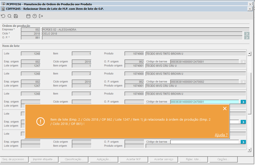
Task: Click the magnifier search toolbar icon
Action: pos(10,16)
